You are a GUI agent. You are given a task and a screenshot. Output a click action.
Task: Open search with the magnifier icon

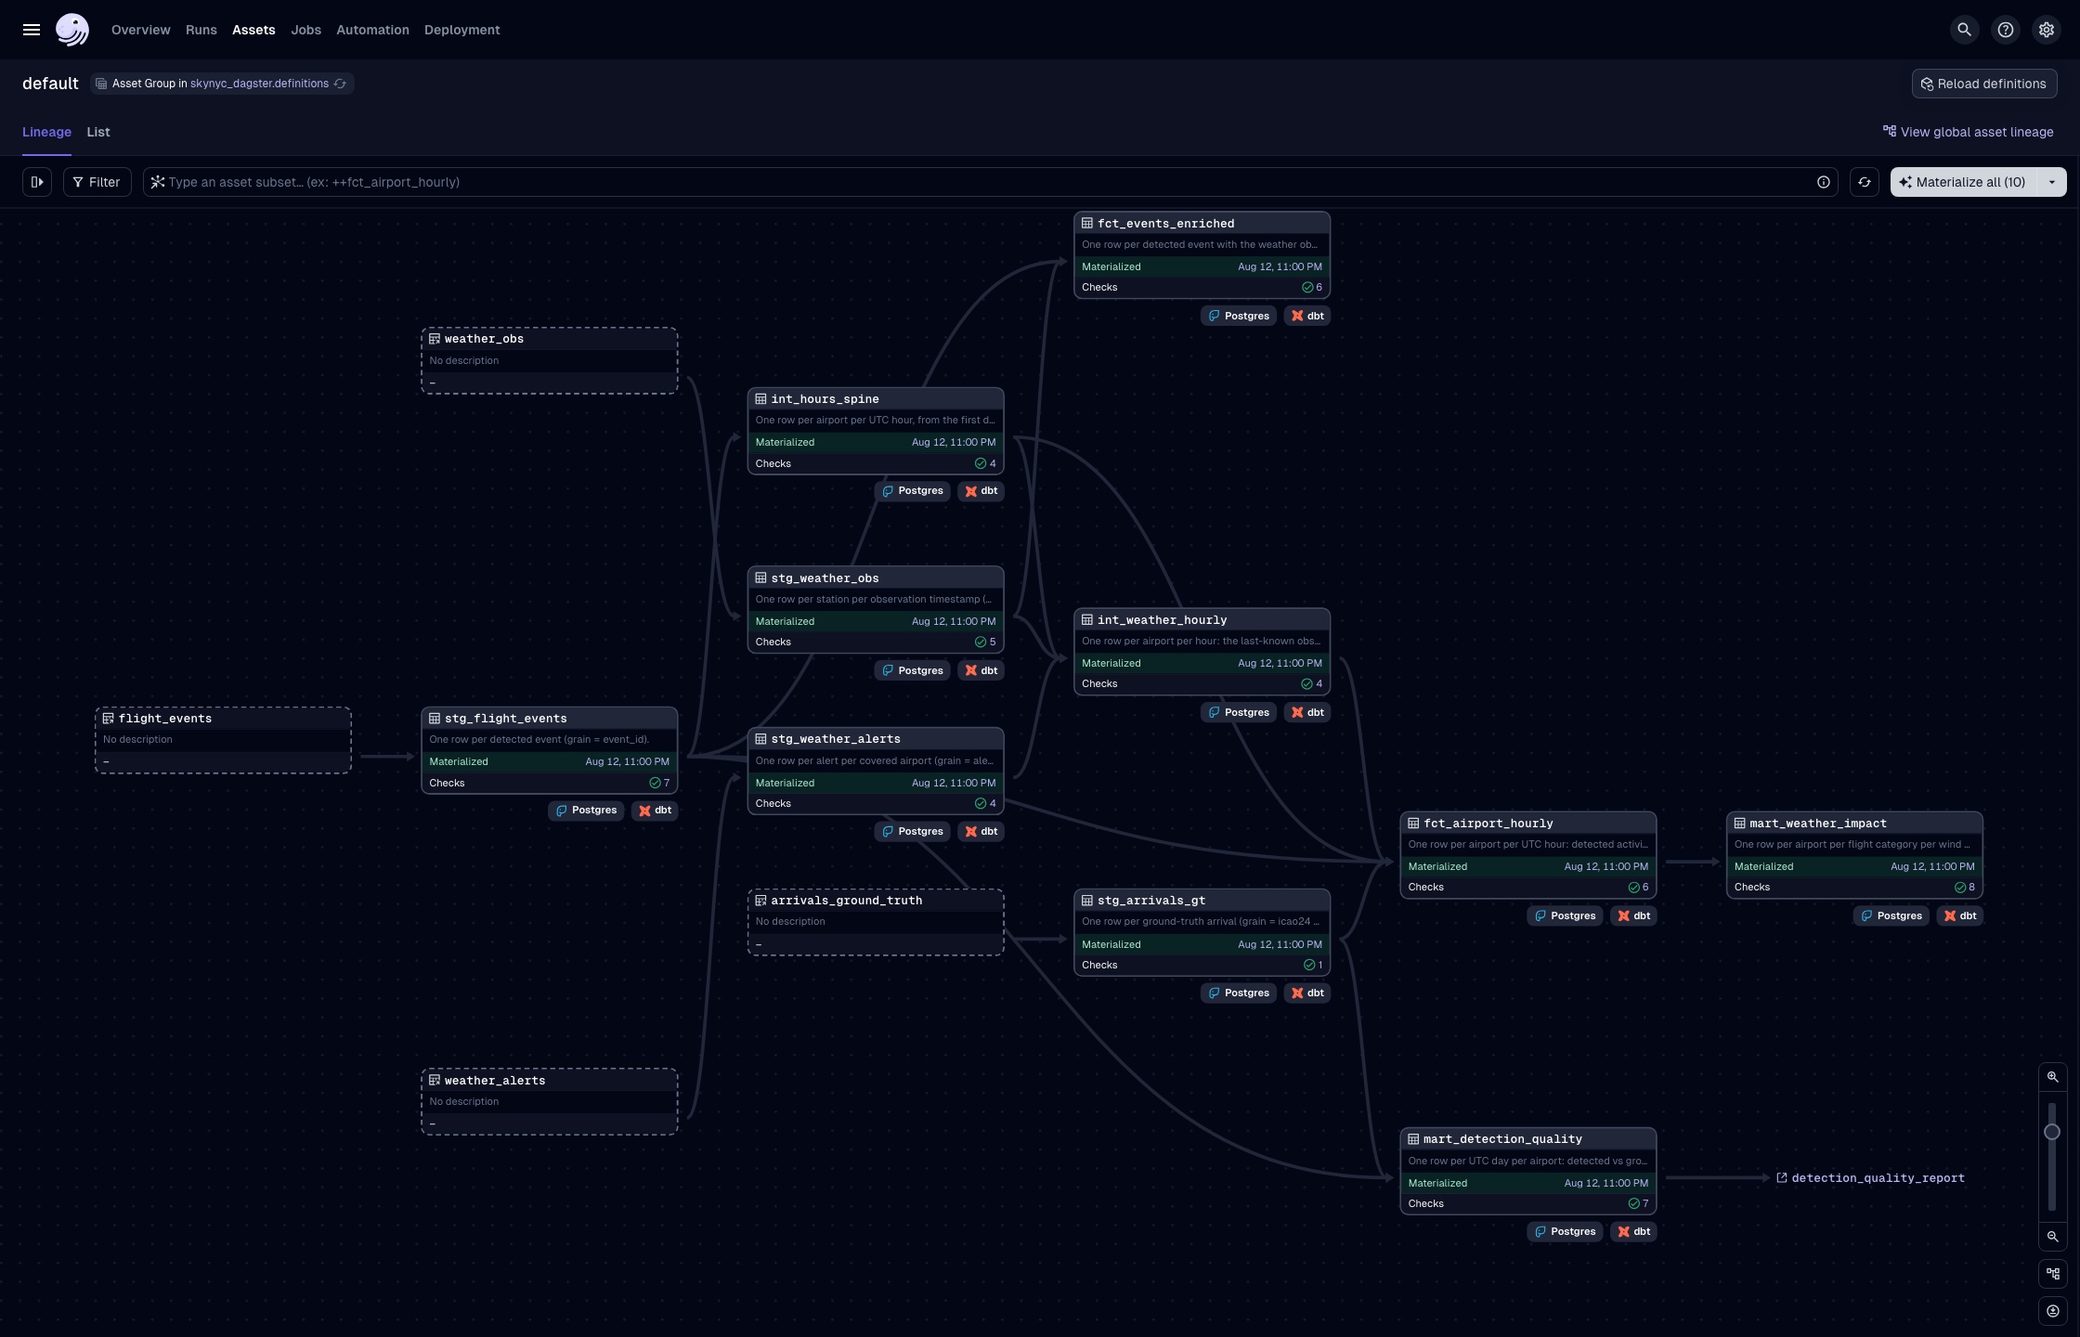1964,30
